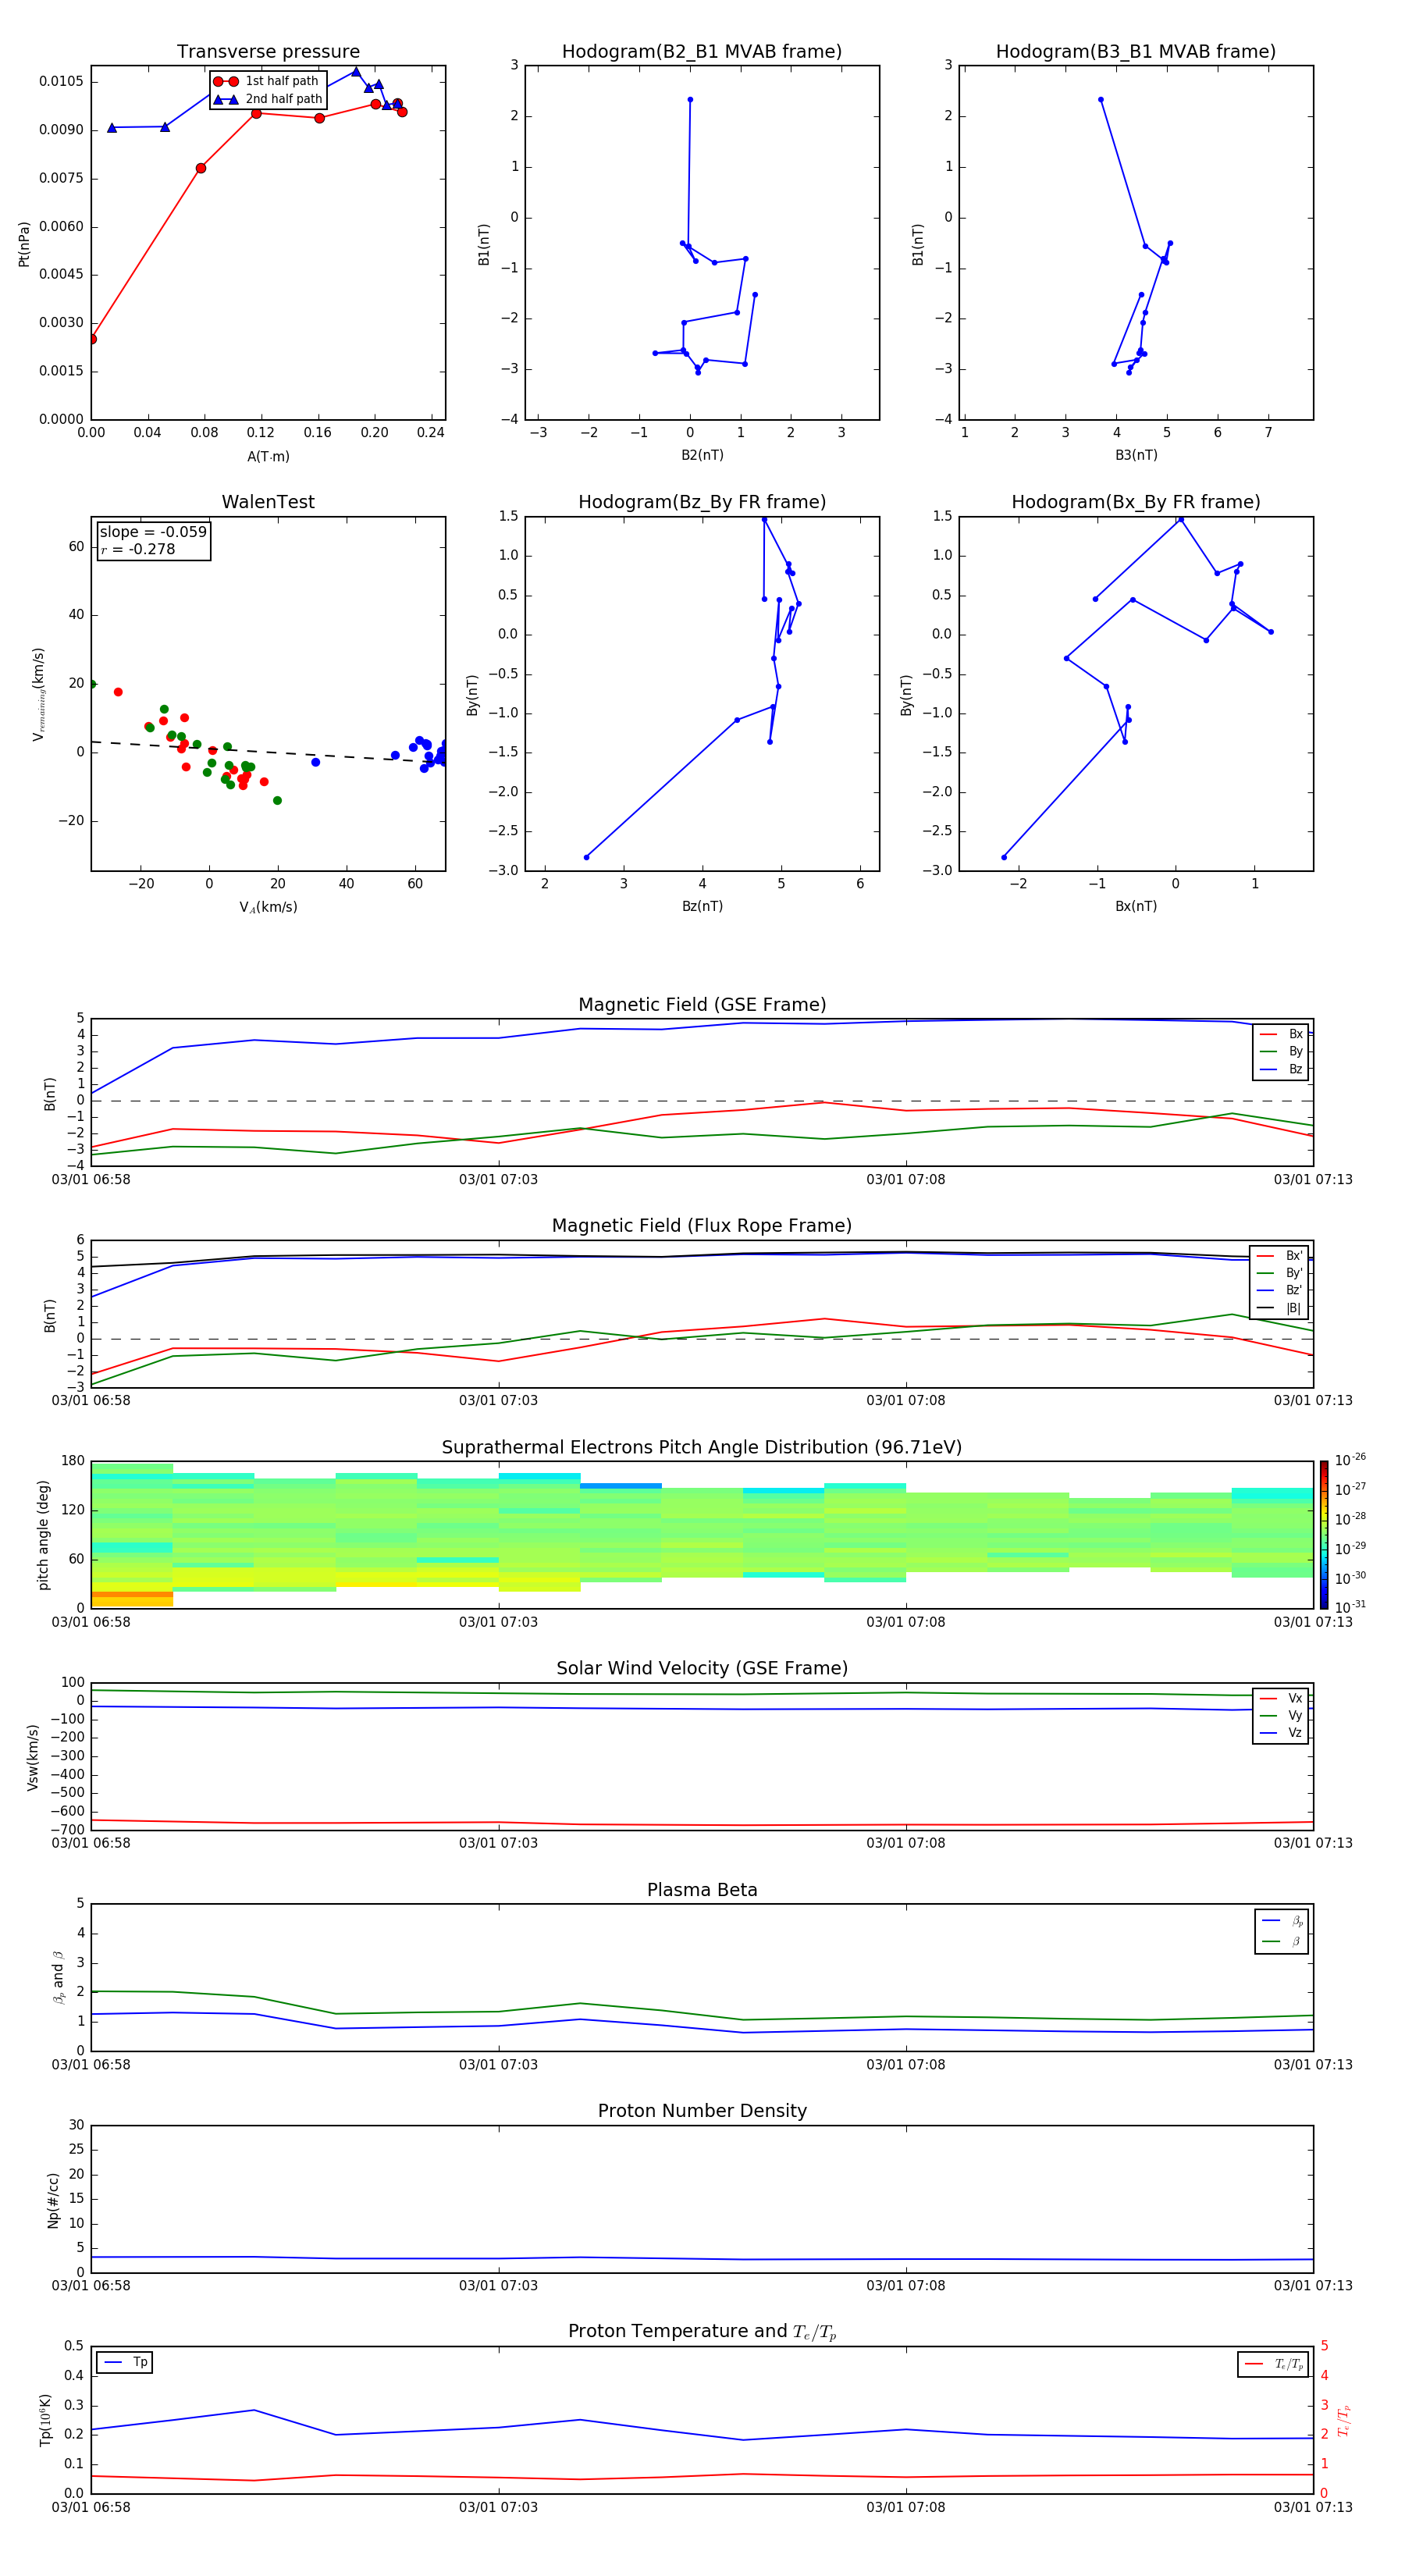Click the 'Np(#/cc)' axis label
The image size is (1405, 2576).
[53, 2199]
